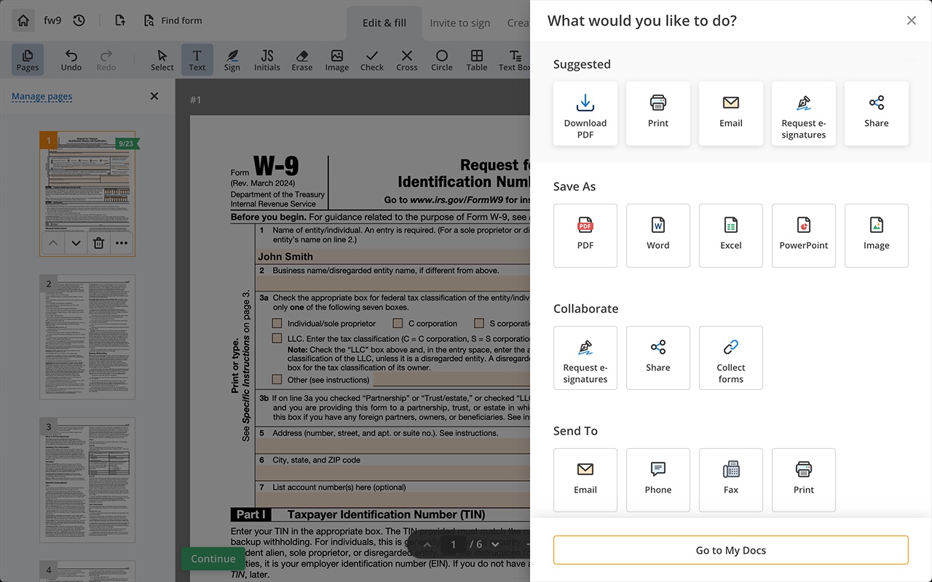Undo the last action
932x582 pixels.
tap(71, 60)
